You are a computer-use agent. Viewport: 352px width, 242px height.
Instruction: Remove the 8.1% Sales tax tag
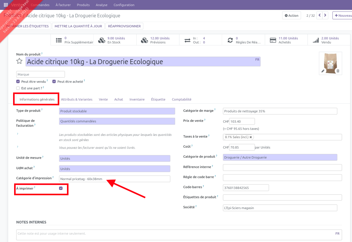coord(251,137)
